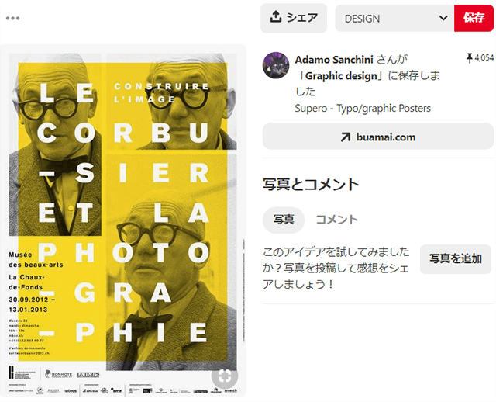This screenshot has width=496, height=402.
Task: Switch to the コメント tab
Action: point(336,220)
